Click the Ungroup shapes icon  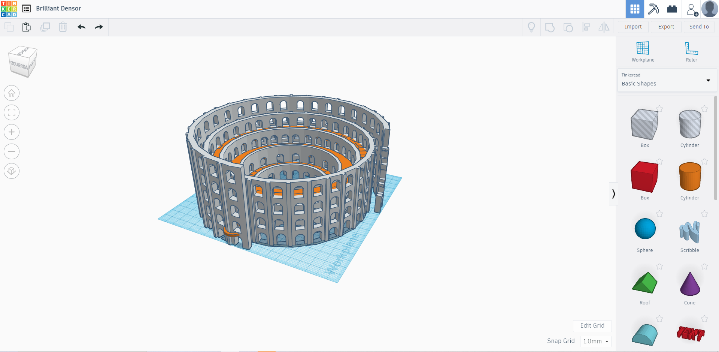point(568,27)
